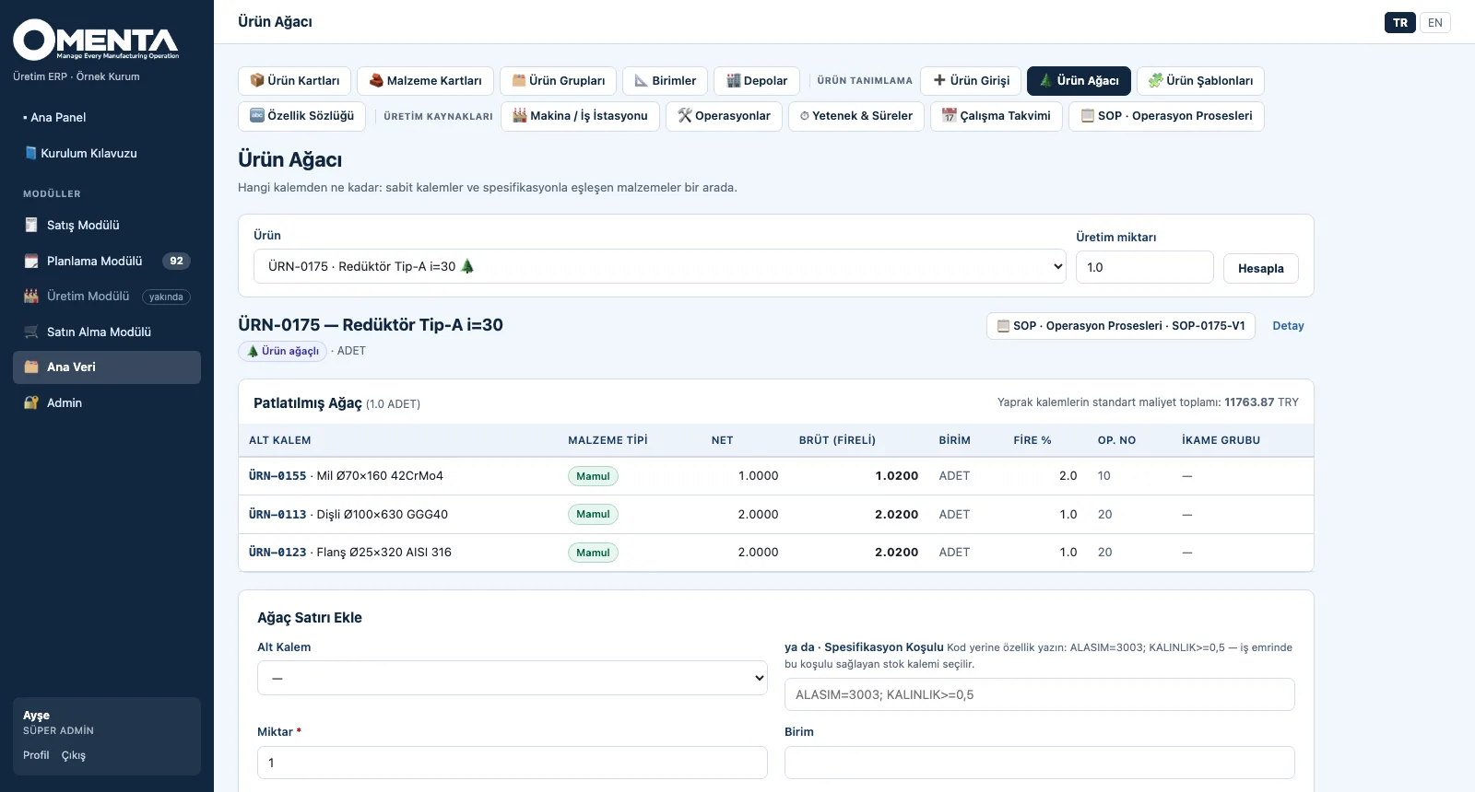Focus the Spesifikasyon Koşulu input field
This screenshot has width=1475, height=792.
[x=1040, y=694]
